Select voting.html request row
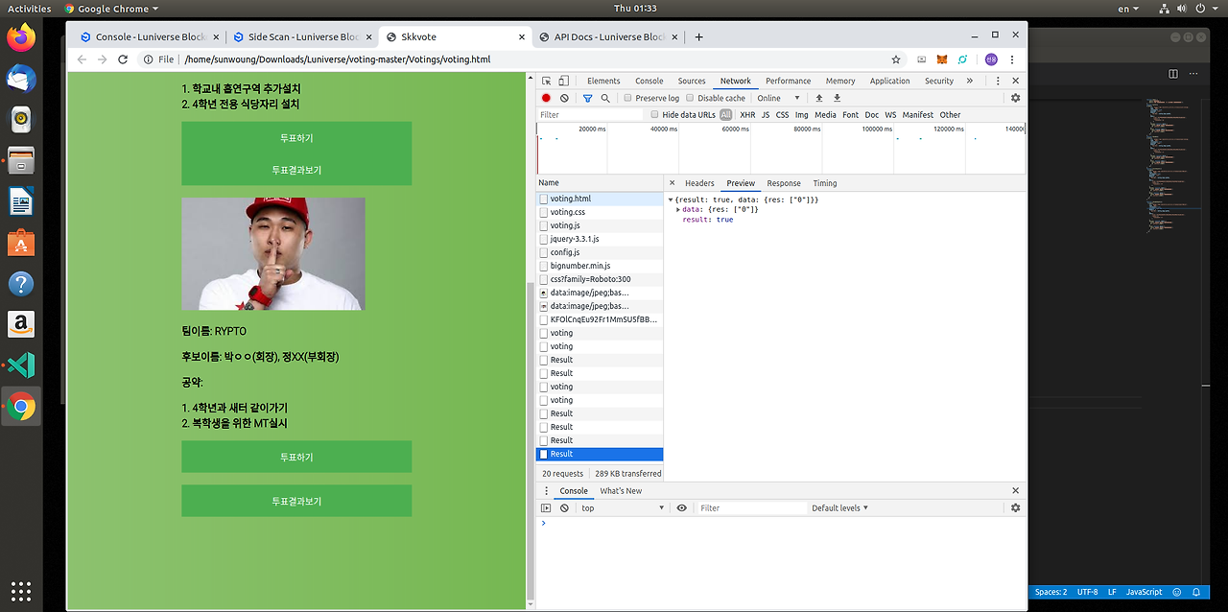 (x=600, y=199)
